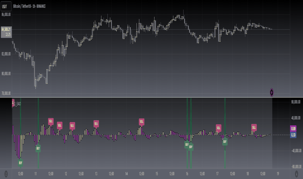
Task: Click the SELL marker after the 18th
Action: (254, 127)
